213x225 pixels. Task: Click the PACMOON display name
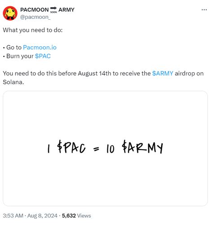pyautogui.click(x=35, y=10)
